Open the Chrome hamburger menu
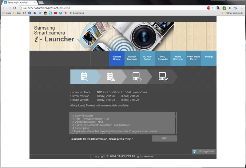 242,8
